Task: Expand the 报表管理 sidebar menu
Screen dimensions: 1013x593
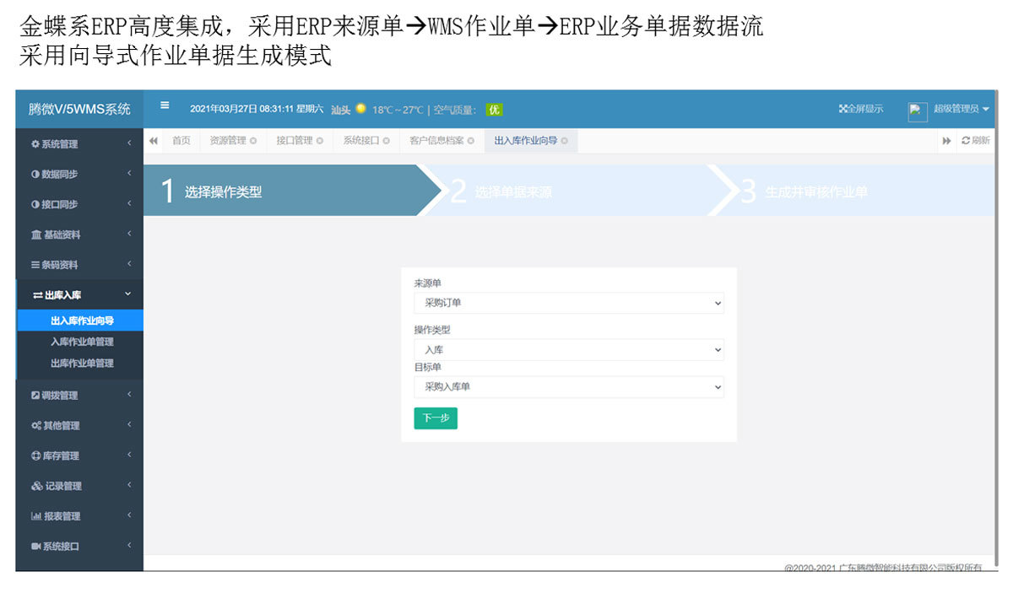Action: pyautogui.click(x=79, y=516)
